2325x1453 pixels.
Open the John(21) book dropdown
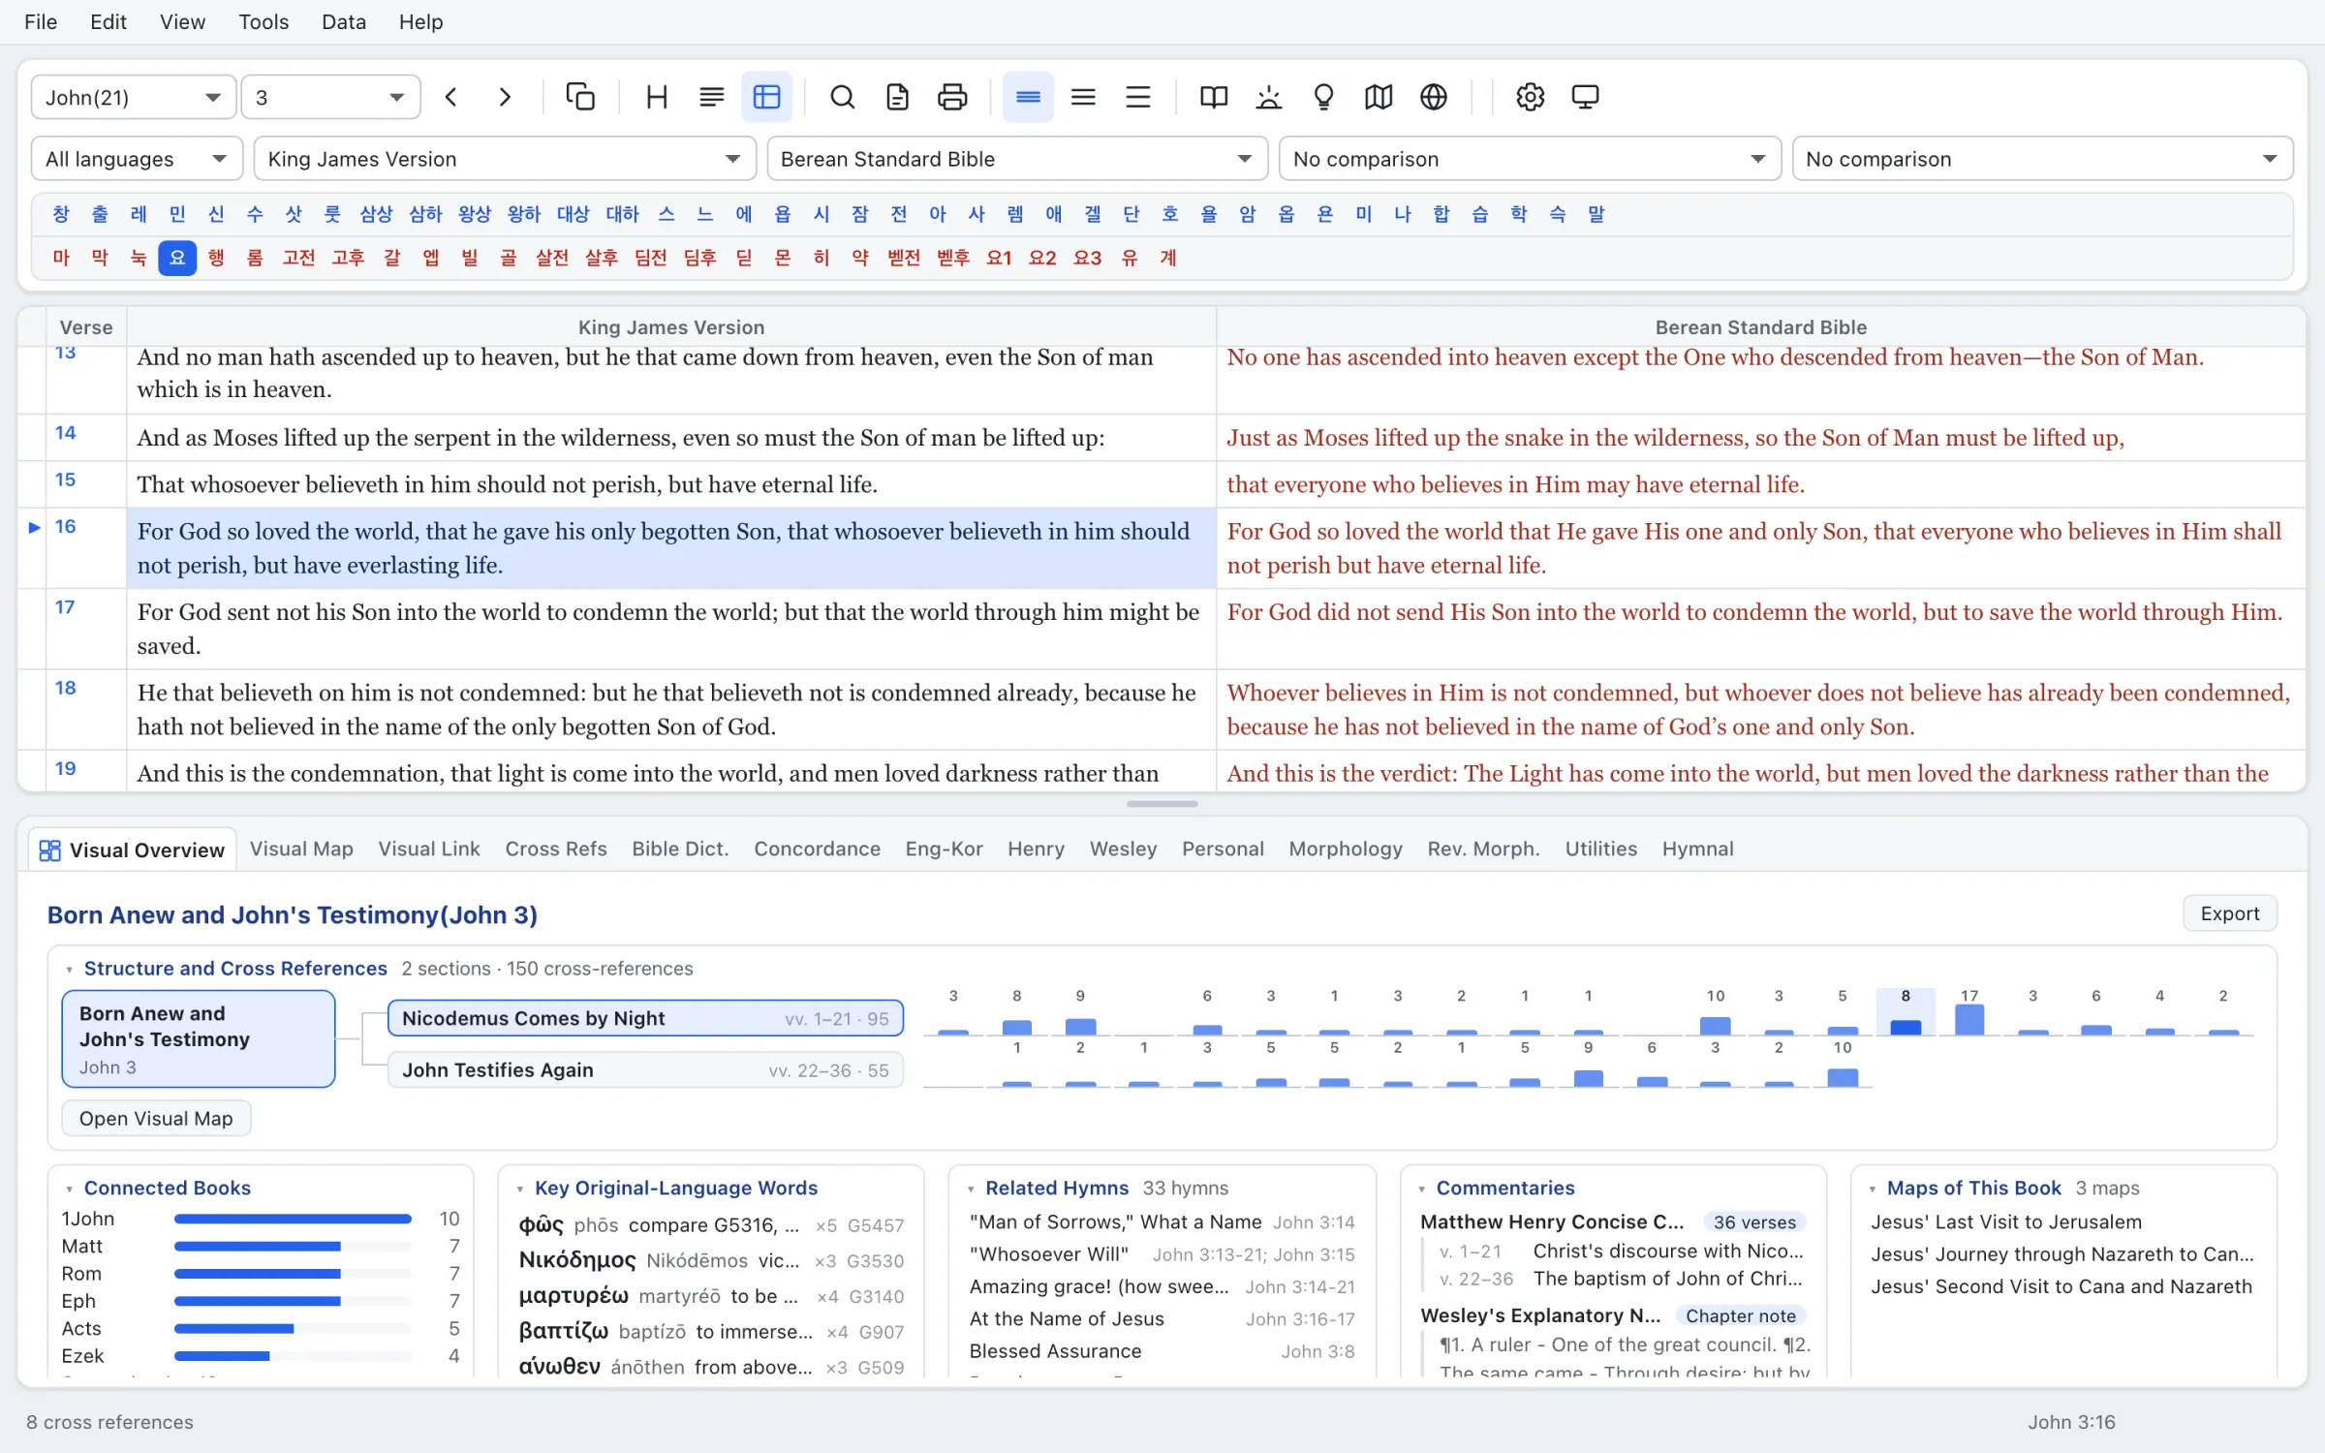click(134, 97)
